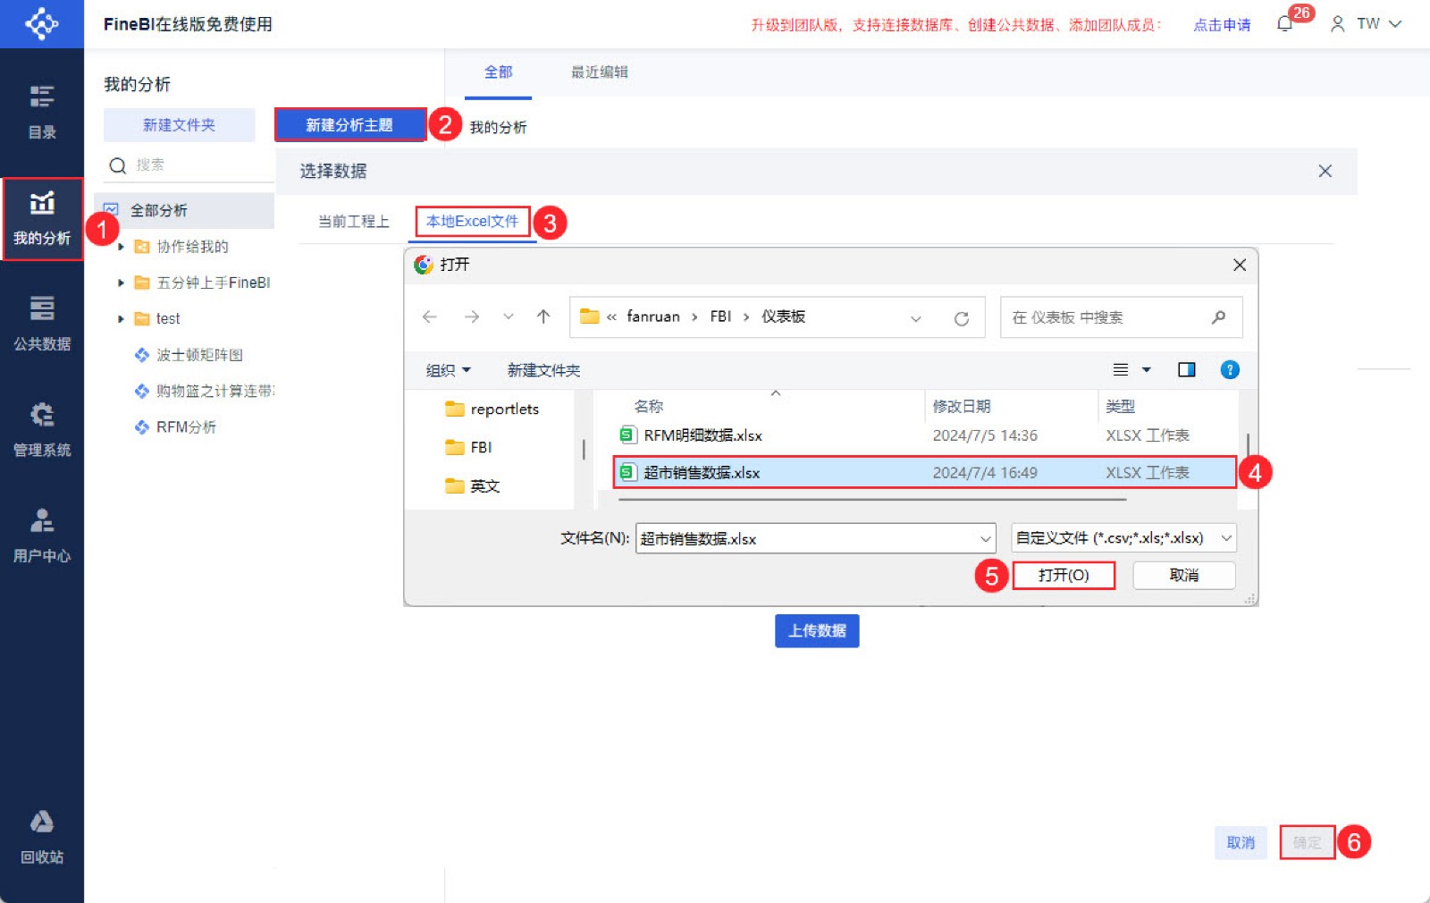Click the search magnifier icon in 我的分析
1430x903 pixels.
pos(117,165)
